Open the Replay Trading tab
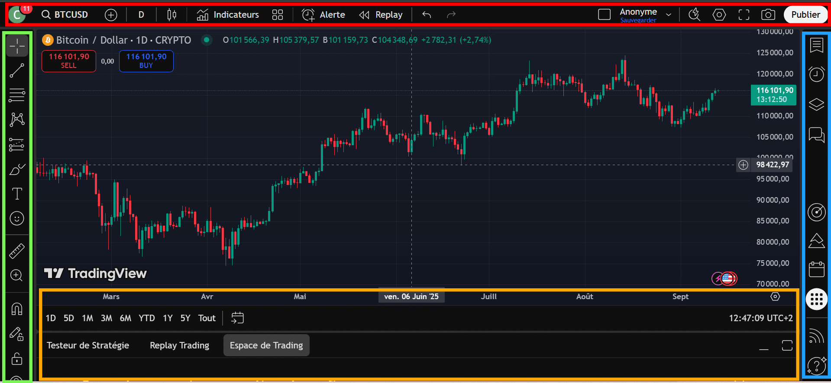Viewport: 831px width, 383px height. coord(179,345)
